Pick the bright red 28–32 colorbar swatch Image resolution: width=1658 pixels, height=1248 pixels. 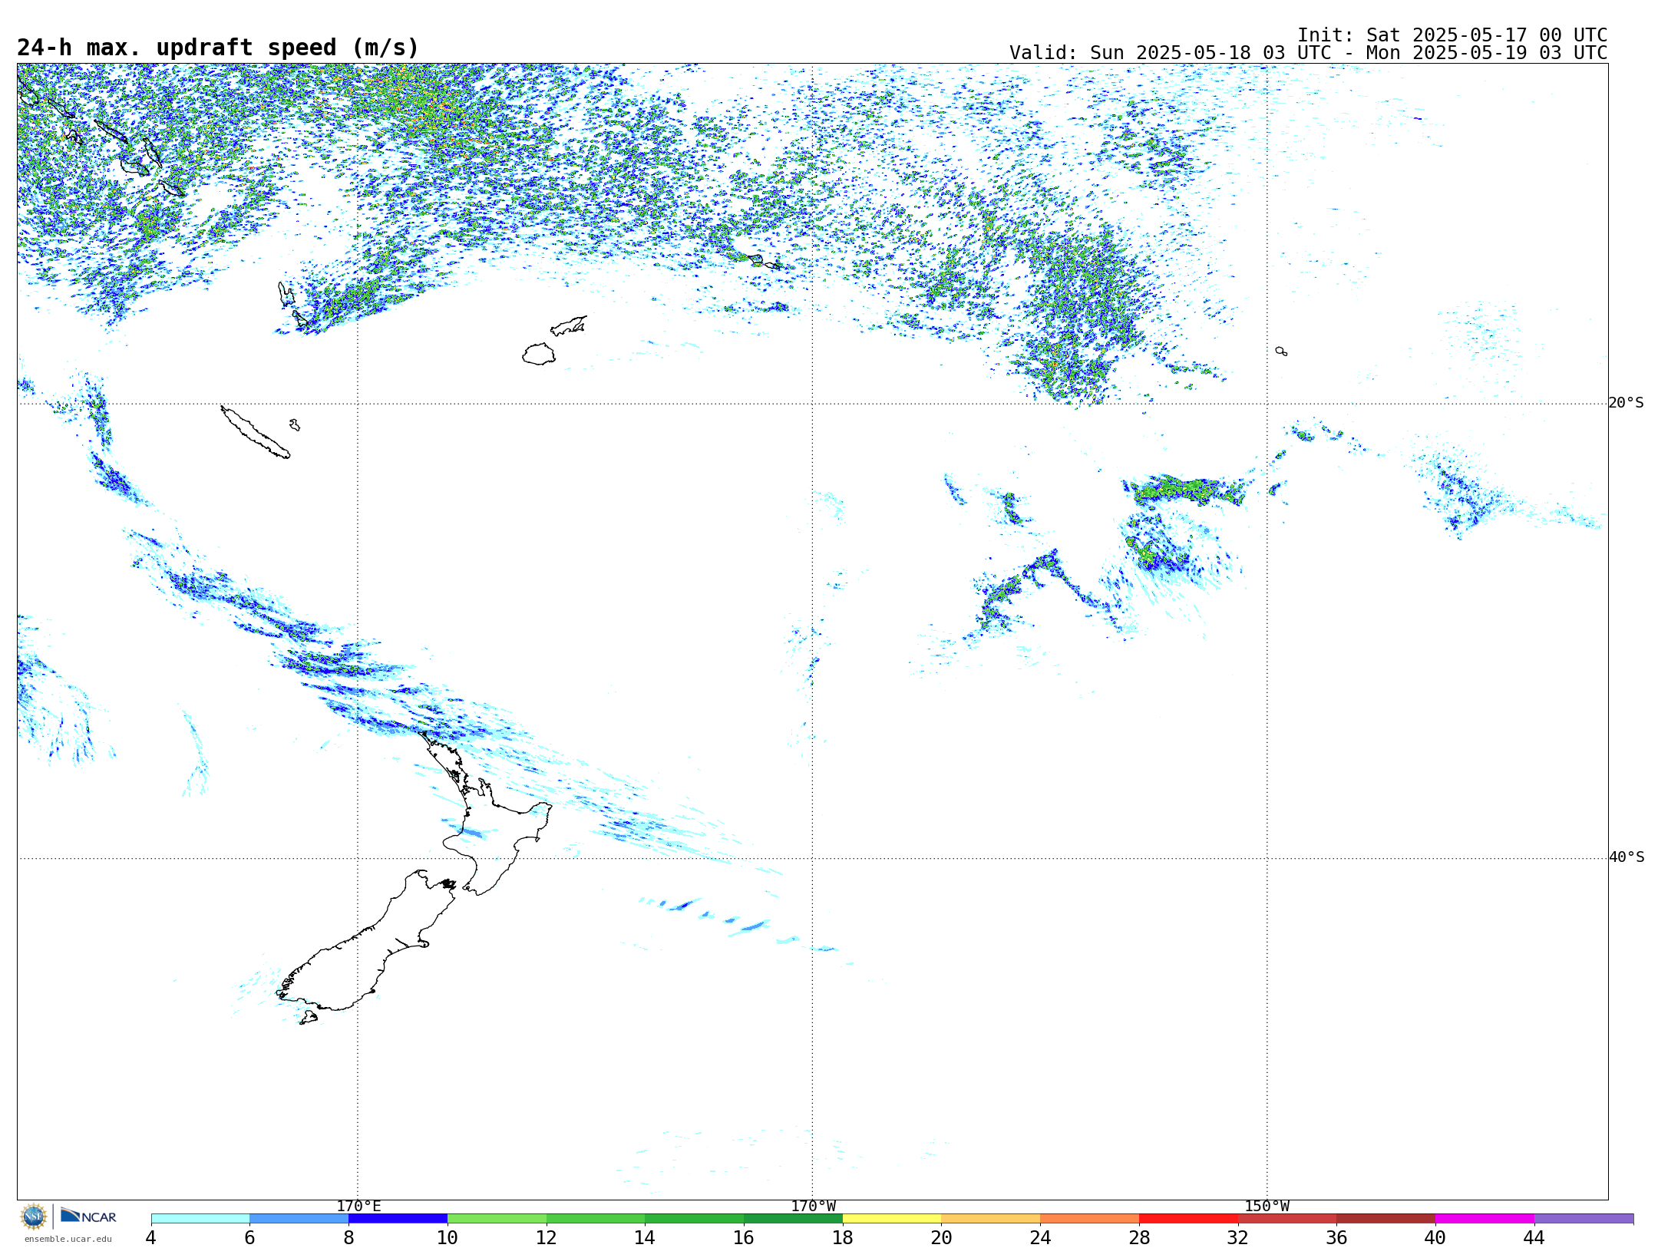click(1188, 1218)
